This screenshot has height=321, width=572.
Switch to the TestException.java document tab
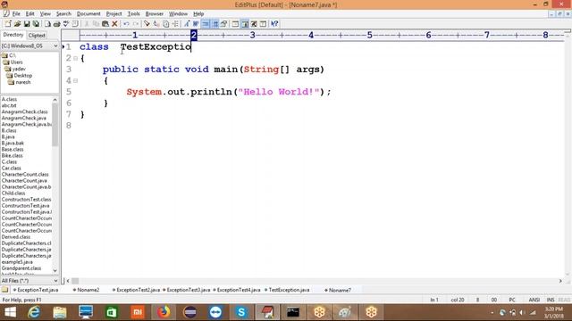coord(287,290)
